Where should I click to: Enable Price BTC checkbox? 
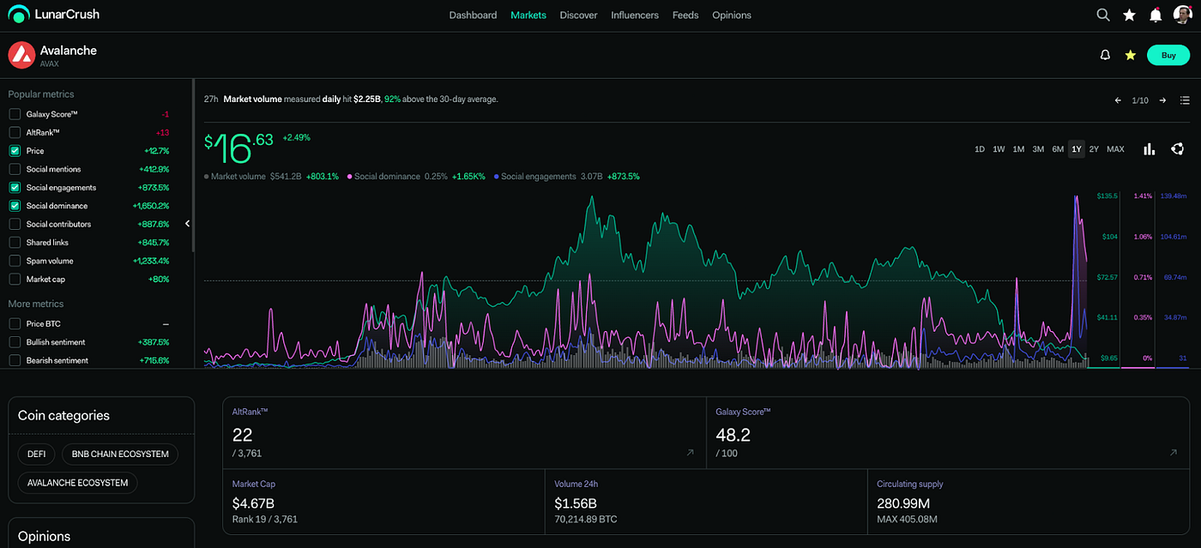point(15,324)
